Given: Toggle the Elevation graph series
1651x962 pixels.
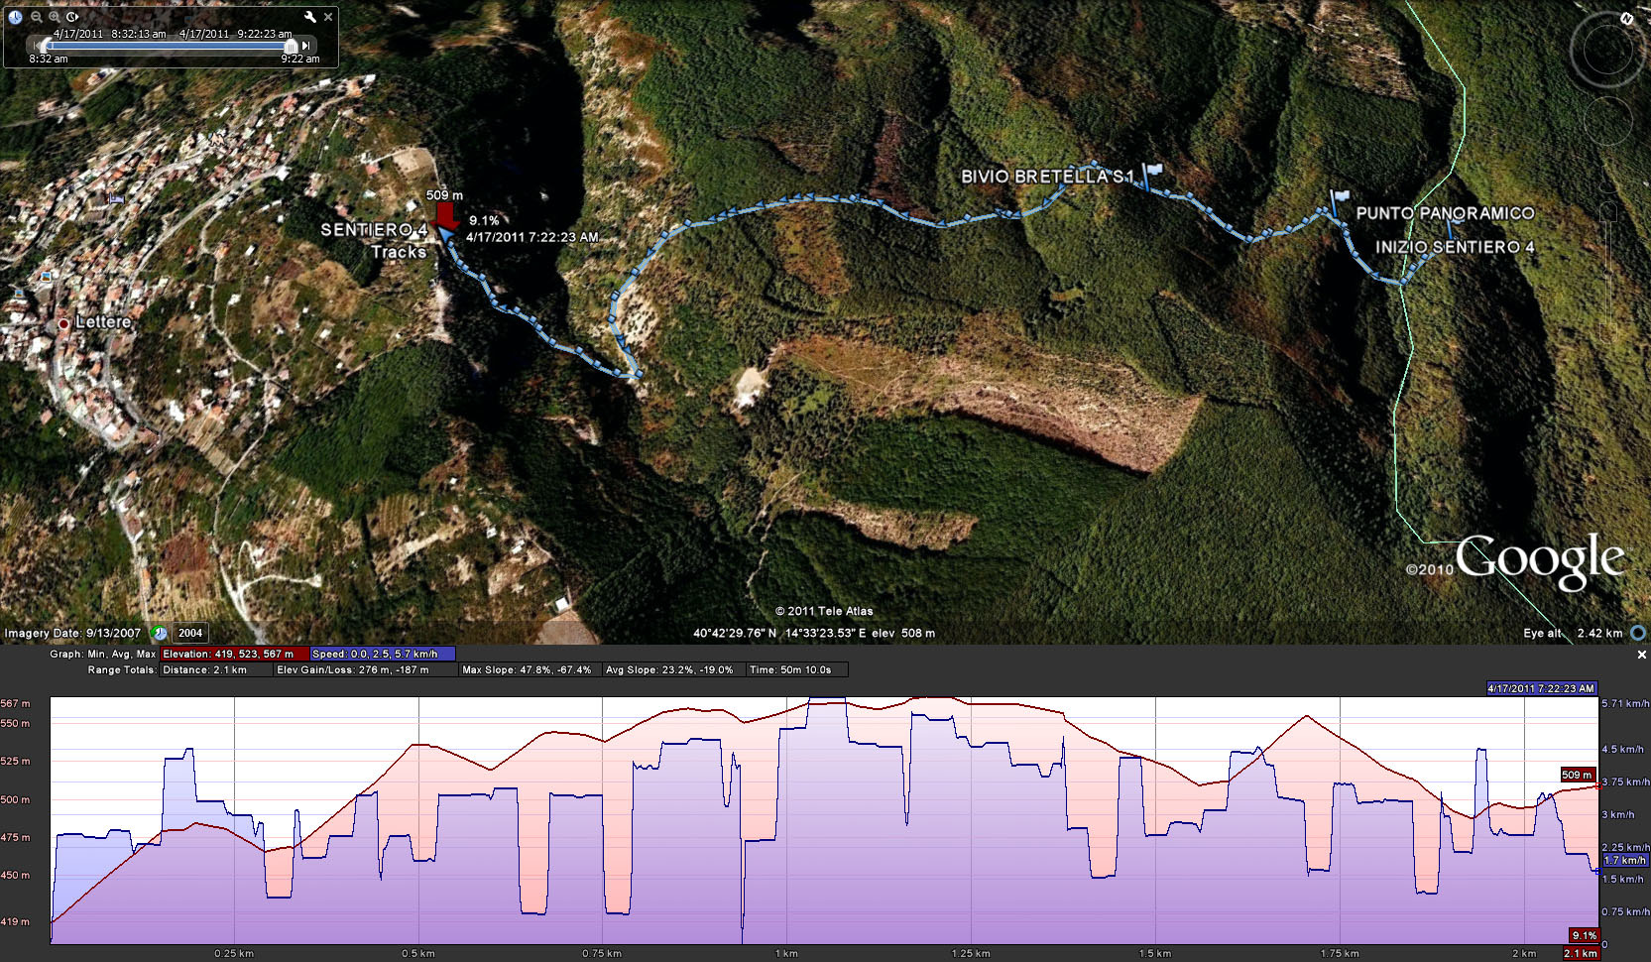Looking at the screenshot, I should pos(233,655).
